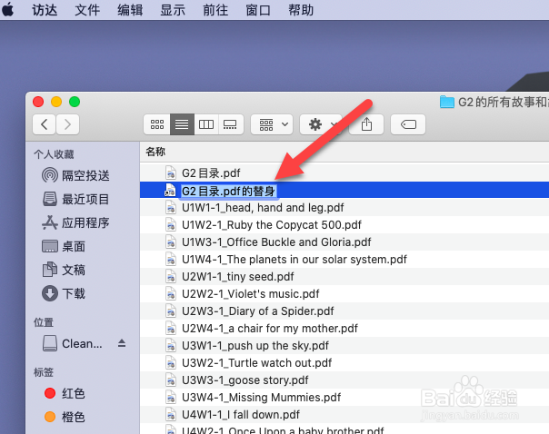Open the gear action menu

tap(321, 124)
